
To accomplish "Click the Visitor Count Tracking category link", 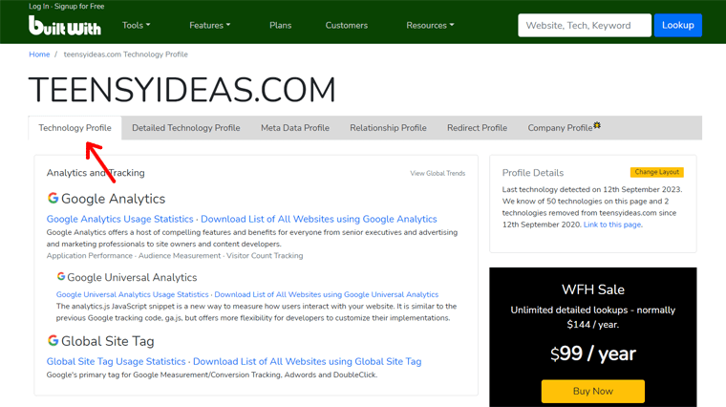I will [265, 256].
